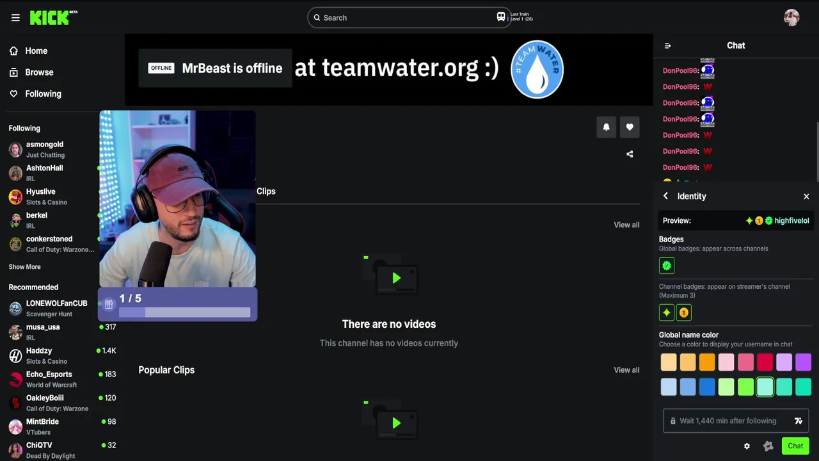
Task: Click the OFFLINE status badge
Action: coord(161,68)
